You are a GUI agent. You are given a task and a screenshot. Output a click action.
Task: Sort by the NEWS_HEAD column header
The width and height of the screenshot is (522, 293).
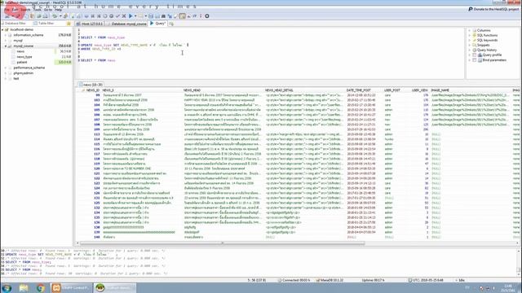[192, 90]
